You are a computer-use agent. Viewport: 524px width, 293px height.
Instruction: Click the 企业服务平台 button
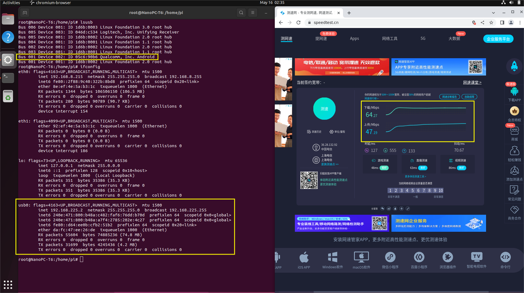coord(498,39)
